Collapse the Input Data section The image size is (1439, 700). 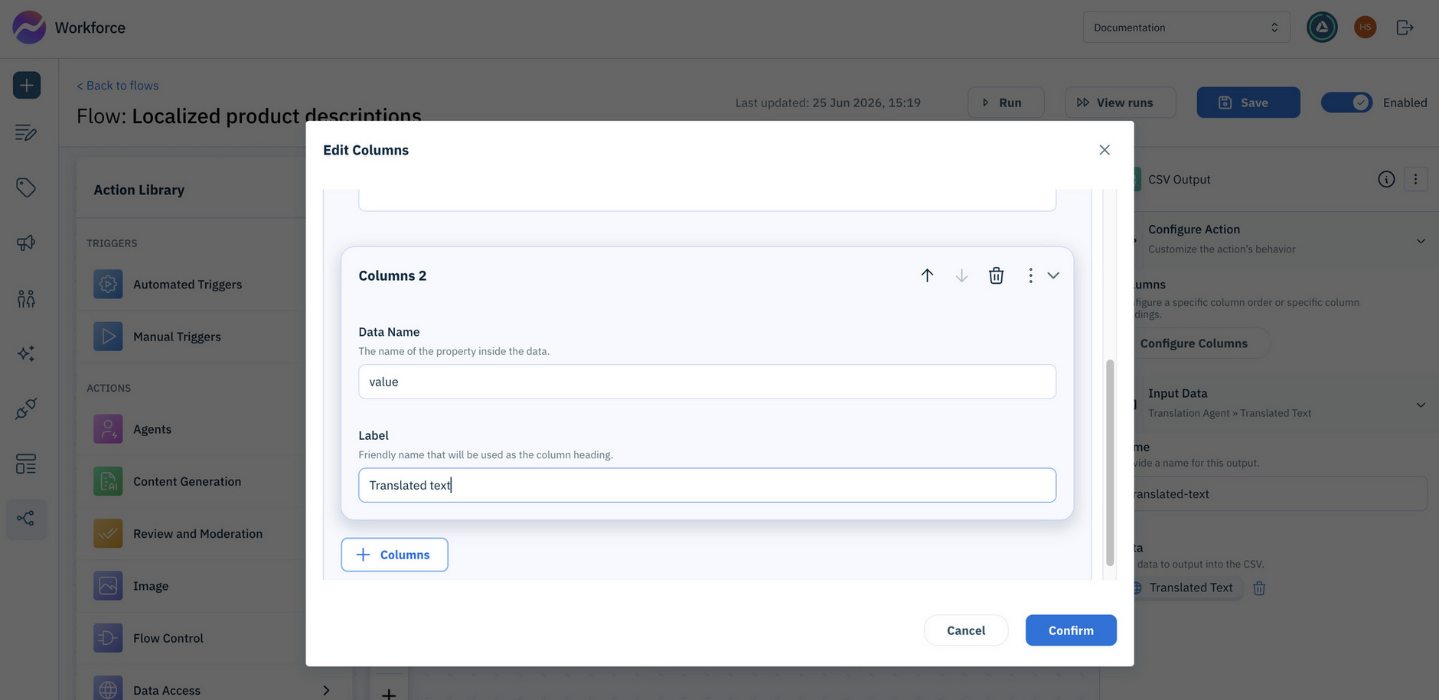1421,405
